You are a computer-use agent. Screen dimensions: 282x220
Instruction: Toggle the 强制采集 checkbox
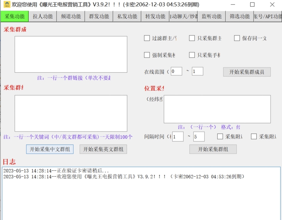click(x=147, y=55)
